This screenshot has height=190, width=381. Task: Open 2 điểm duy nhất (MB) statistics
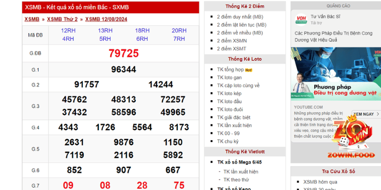[x=240, y=17]
